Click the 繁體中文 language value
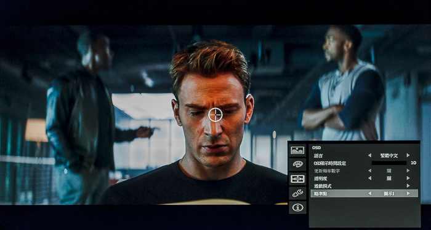Image resolution: width=431 pixels, height=230 pixels. [389, 155]
